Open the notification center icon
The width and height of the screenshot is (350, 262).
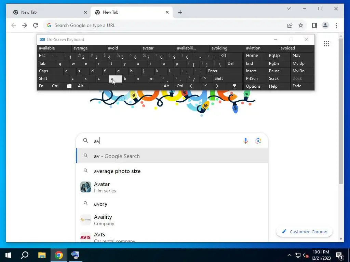[339, 255]
